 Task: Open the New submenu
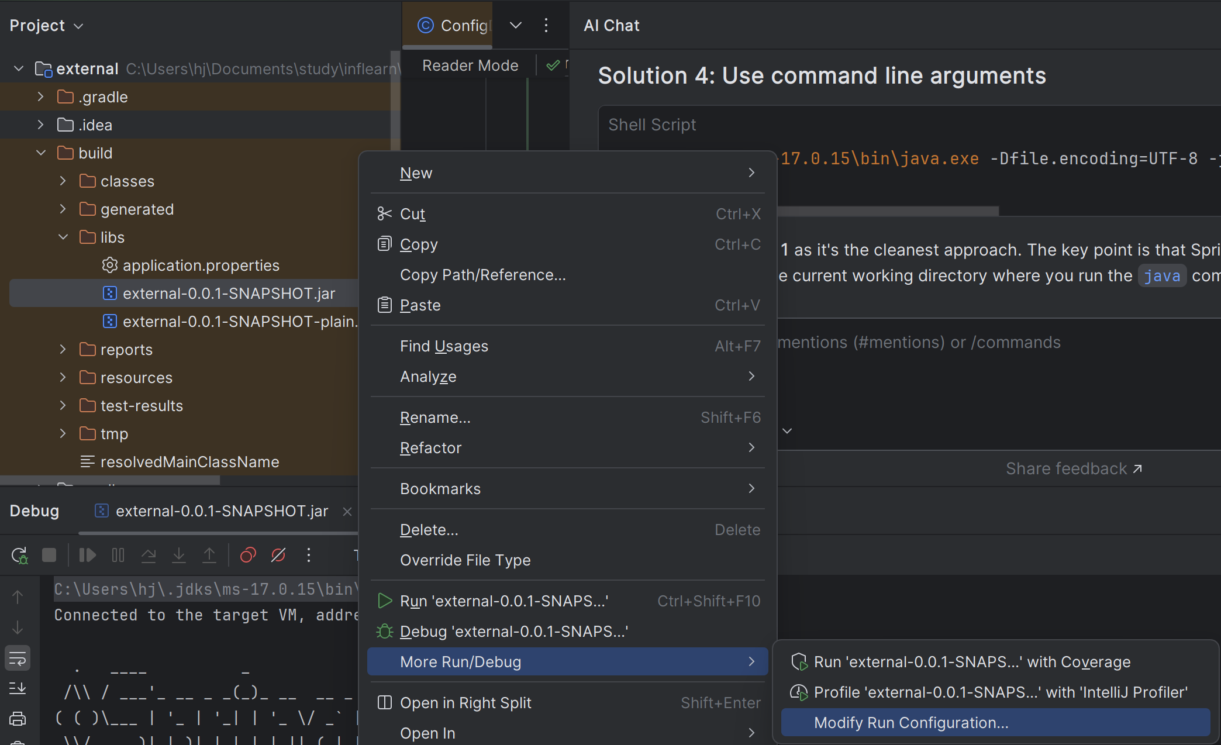568,173
